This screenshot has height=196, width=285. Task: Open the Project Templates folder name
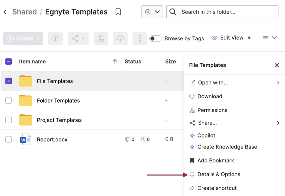(59, 120)
